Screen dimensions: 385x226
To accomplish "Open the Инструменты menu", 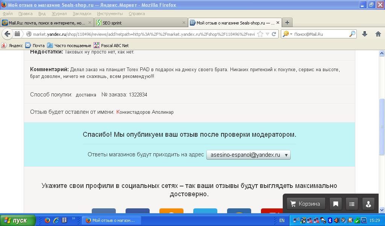I will [x=110, y=14].
